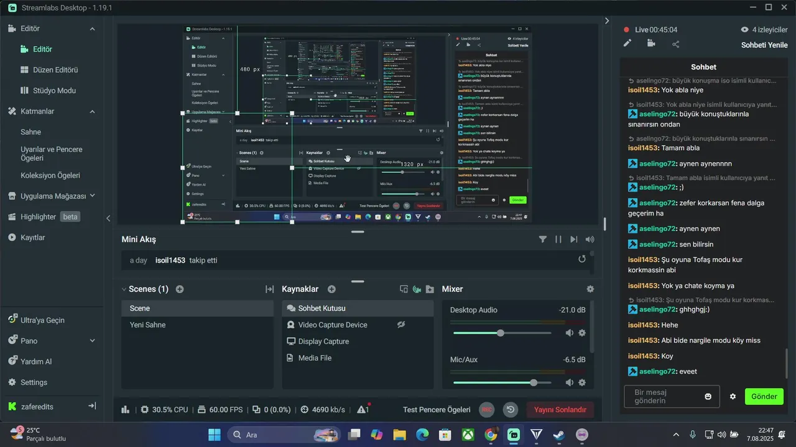
Task: Select the Display Capture source
Action: coord(358,341)
